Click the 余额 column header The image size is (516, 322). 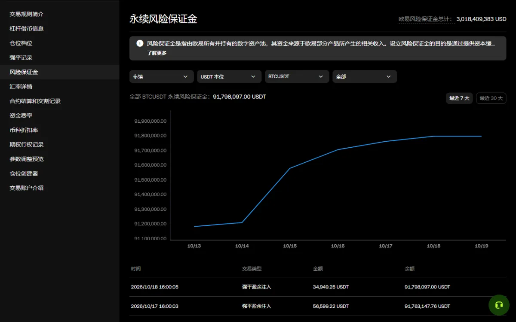click(410, 269)
